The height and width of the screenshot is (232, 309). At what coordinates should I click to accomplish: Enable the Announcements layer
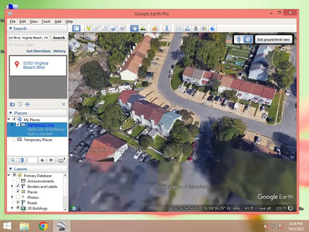(x=18, y=180)
